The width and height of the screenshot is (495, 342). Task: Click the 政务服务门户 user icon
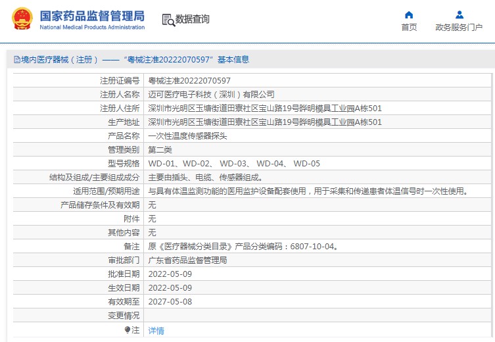(460, 15)
